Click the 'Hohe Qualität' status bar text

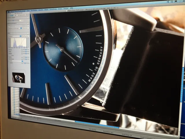click(92, 129)
